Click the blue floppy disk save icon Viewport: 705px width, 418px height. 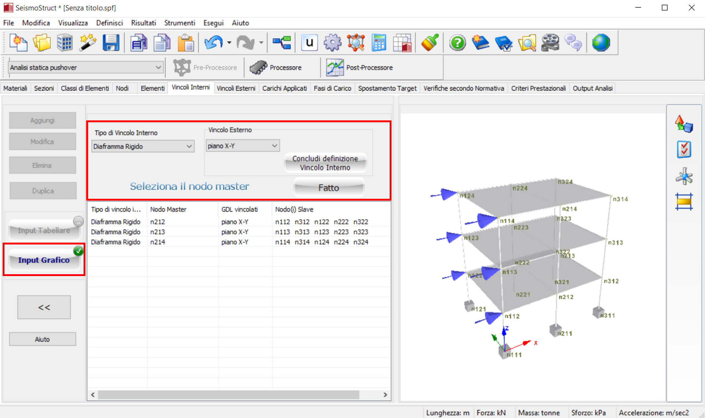(x=111, y=43)
